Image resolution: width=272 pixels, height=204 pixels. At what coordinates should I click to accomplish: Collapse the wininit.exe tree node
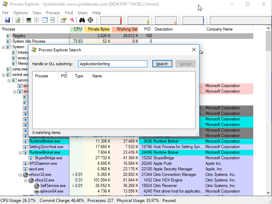(3, 75)
